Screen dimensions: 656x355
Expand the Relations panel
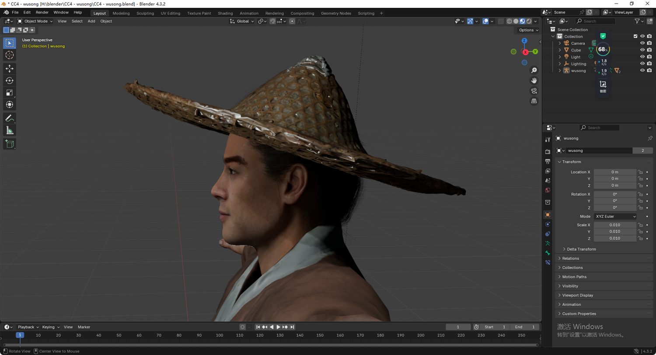[570, 258]
